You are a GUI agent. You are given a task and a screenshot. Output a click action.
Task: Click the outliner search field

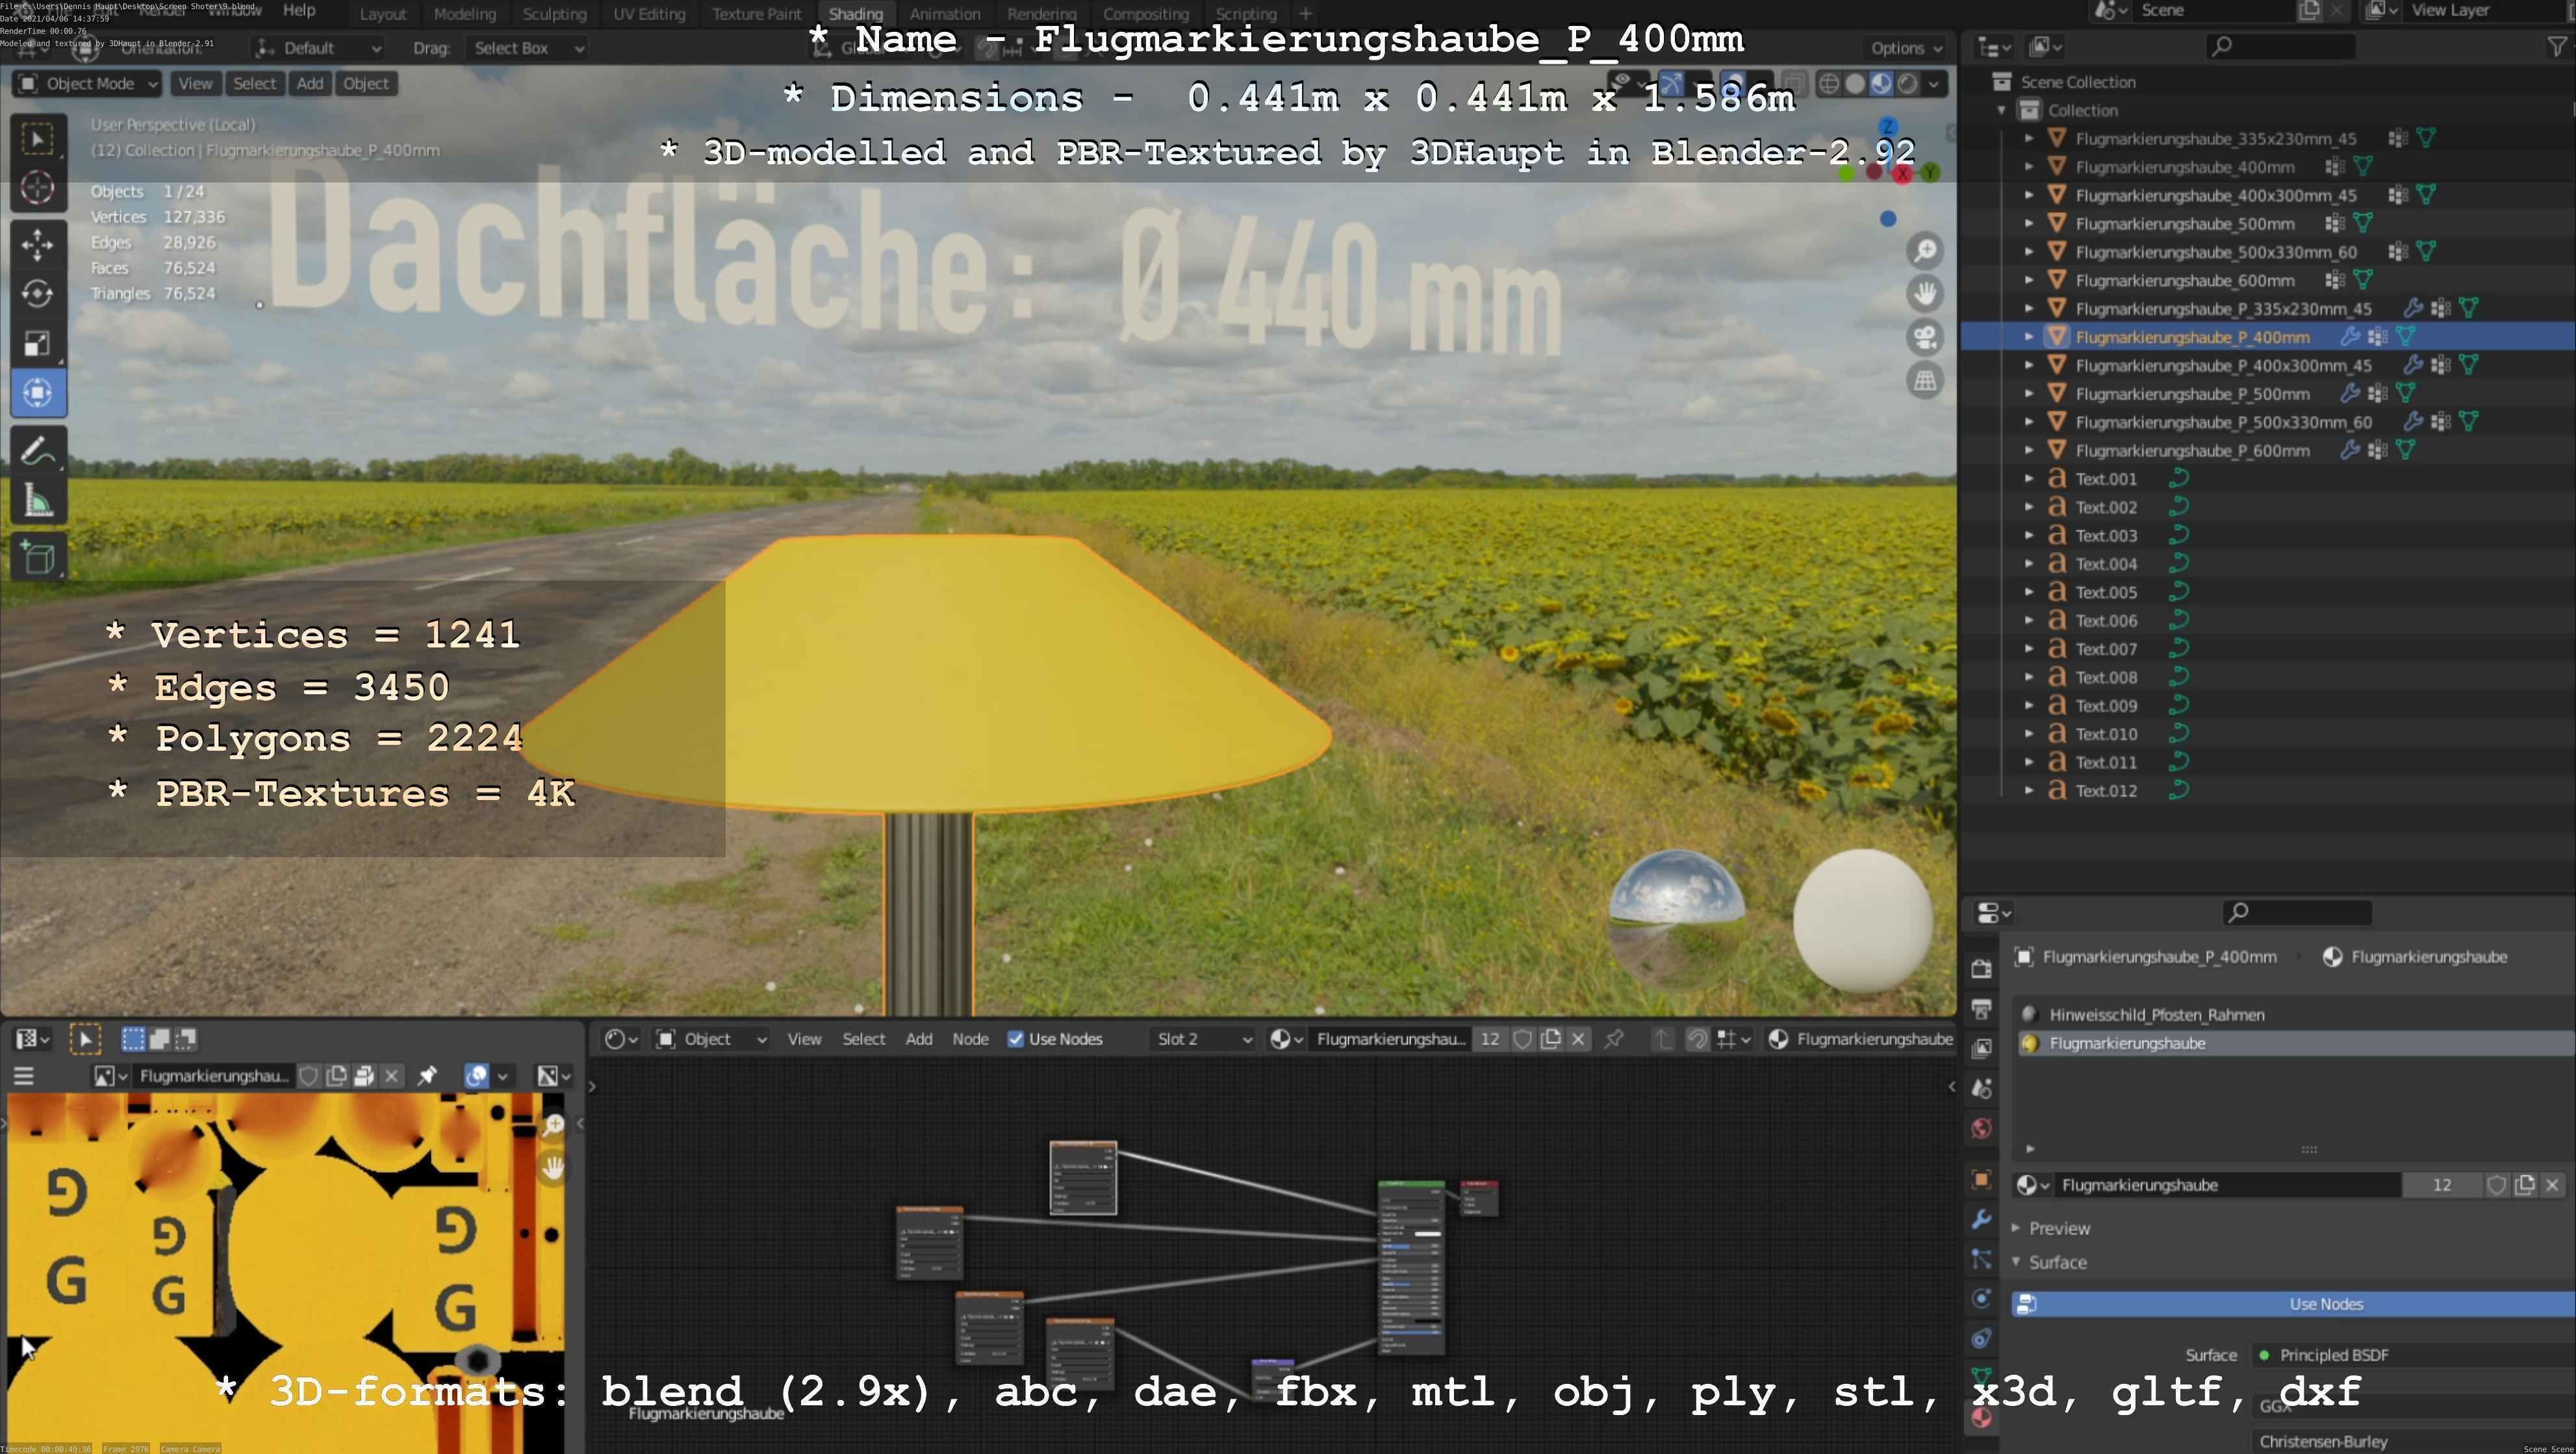[2280, 46]
